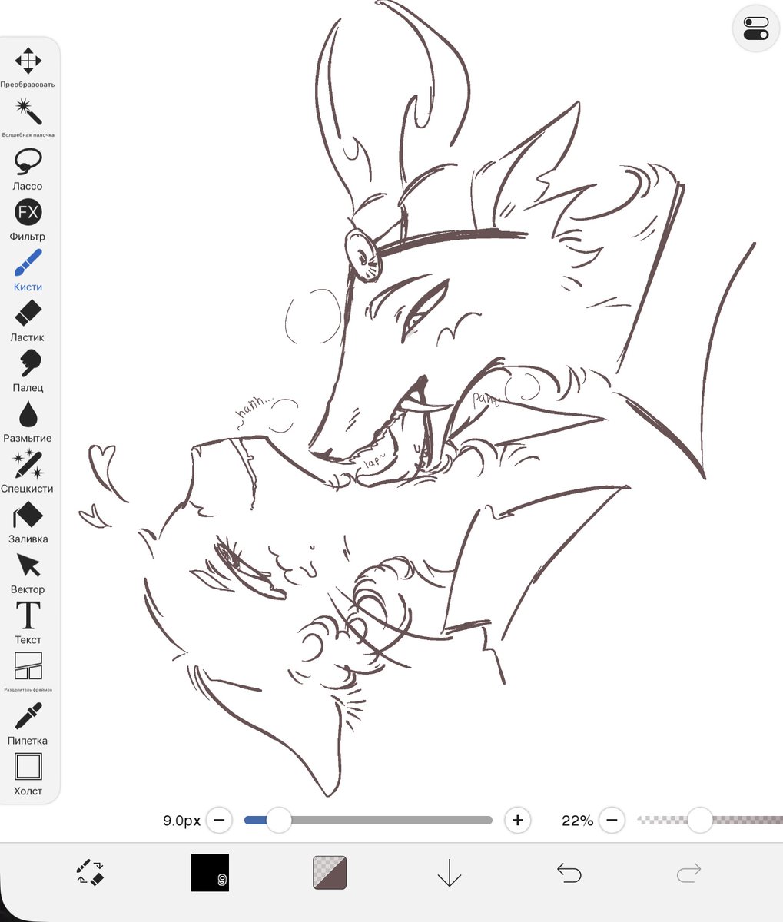Redo the undone action
The image size is (783, 922).
(x=688, y=873)
